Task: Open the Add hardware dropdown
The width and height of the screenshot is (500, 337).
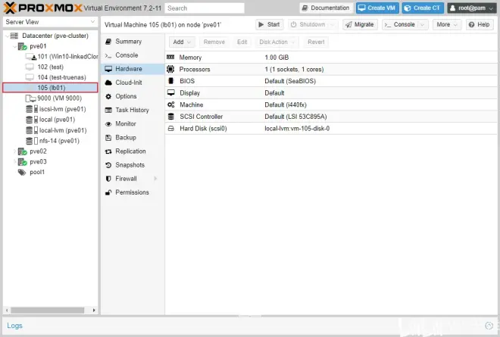Action: point(182,42)
